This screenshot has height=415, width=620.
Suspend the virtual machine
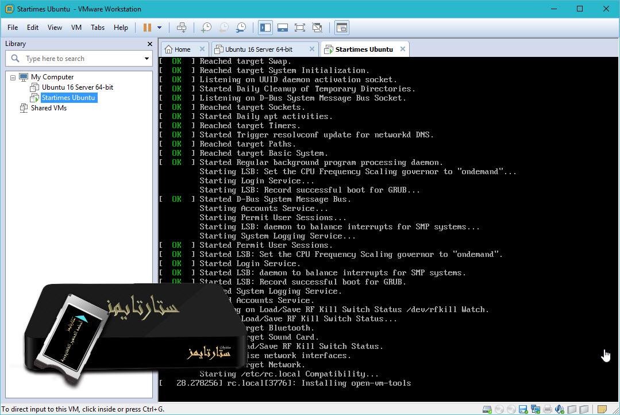point(147,27)
